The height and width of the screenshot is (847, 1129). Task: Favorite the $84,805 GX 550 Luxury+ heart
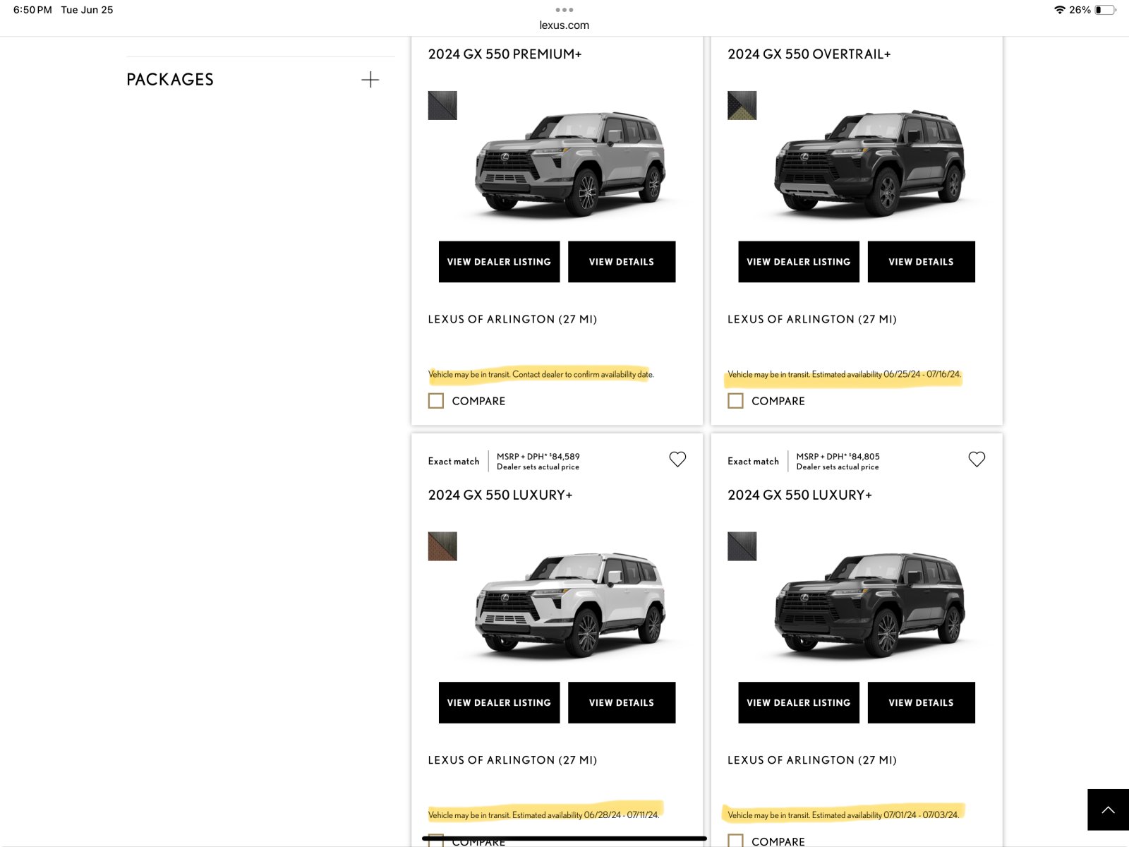(x=977, y=459)
